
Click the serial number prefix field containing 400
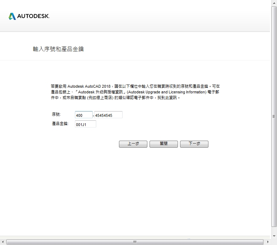tap(84, 115)
